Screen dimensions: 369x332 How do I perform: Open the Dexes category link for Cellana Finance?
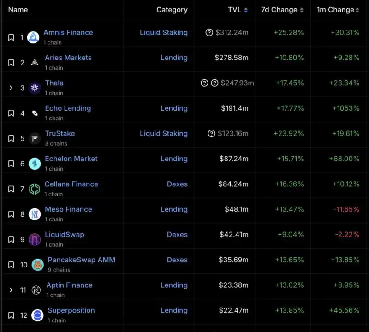[x=177, y=184]
